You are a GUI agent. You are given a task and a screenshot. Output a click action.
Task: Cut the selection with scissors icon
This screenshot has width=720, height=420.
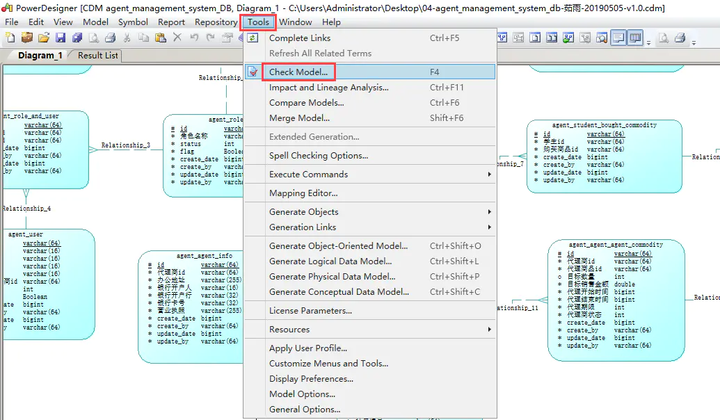(127, 38)
